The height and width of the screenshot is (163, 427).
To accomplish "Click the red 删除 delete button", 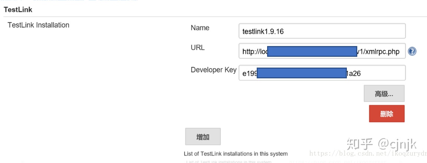I will pos(387,114).
